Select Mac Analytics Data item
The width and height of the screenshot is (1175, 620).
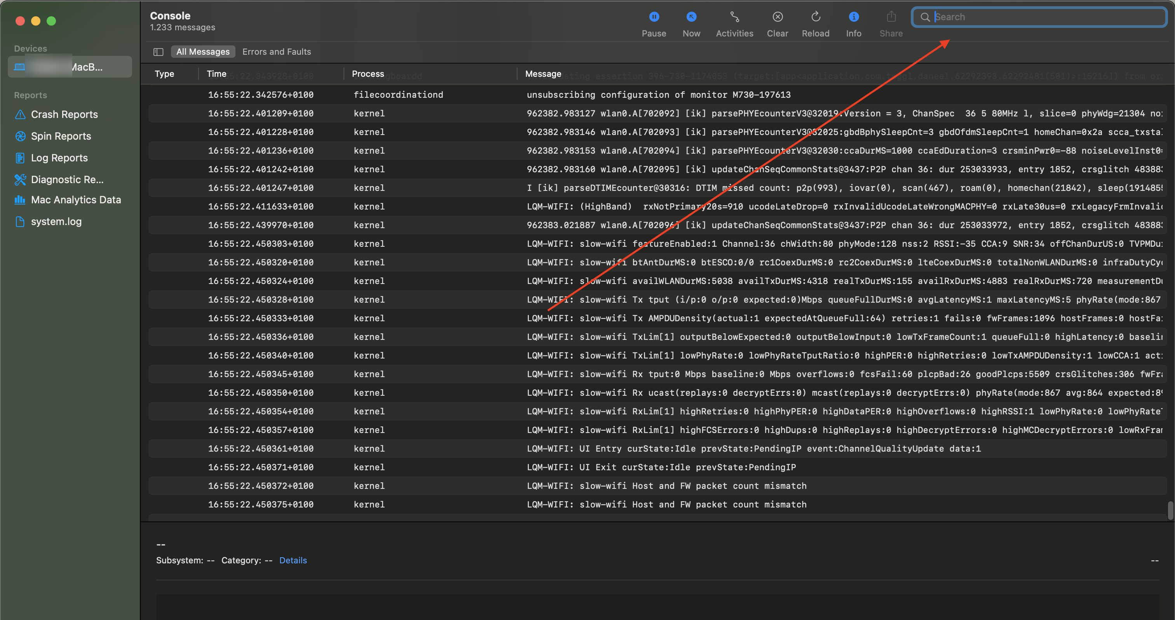[76, 200]
